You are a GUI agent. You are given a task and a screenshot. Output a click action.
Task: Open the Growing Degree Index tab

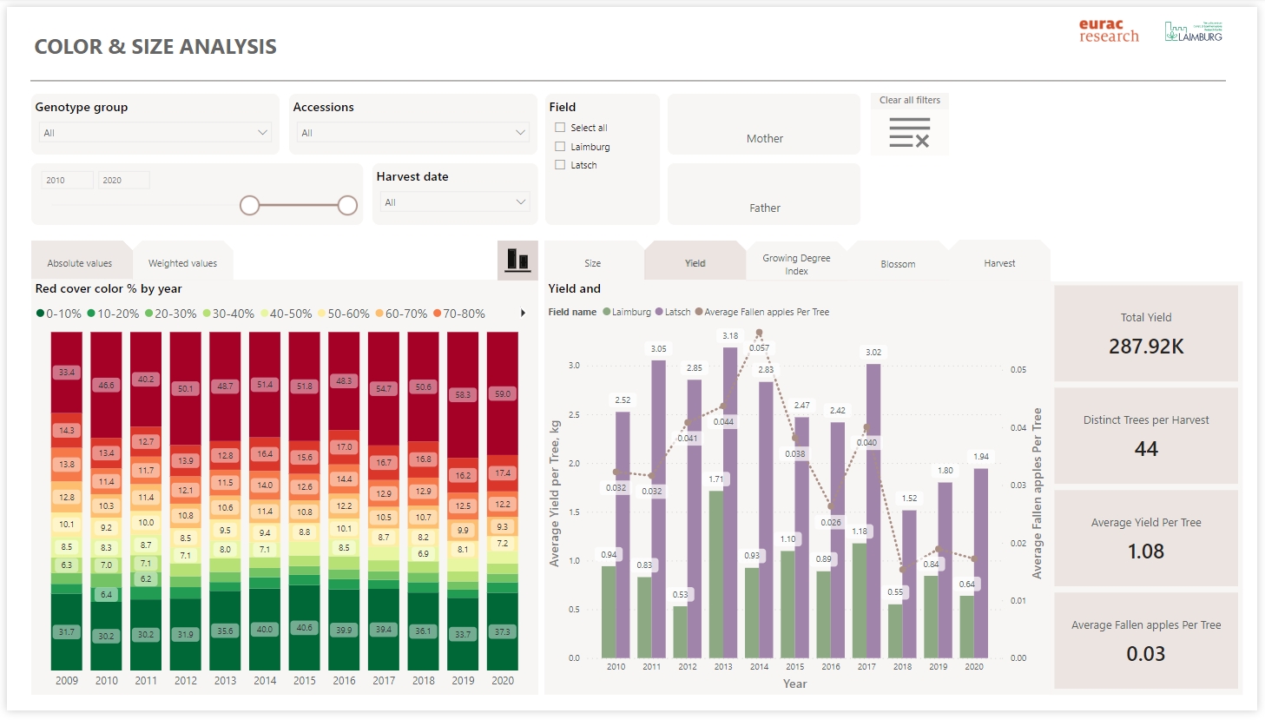tap(796, 264)
